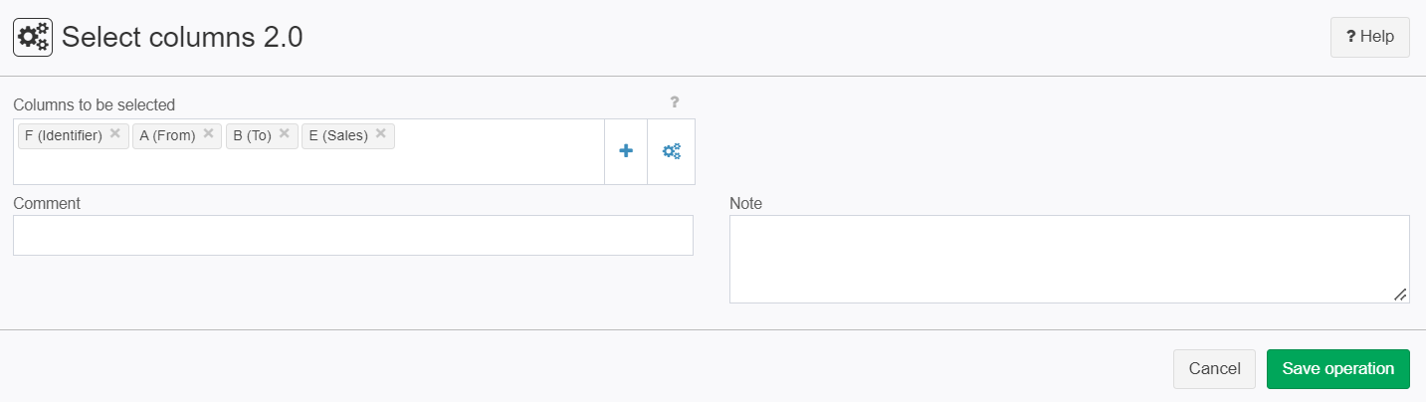The image size is (1426, 402).
Task: Click the Select columns 2.0 title
Action: [182, 38]
